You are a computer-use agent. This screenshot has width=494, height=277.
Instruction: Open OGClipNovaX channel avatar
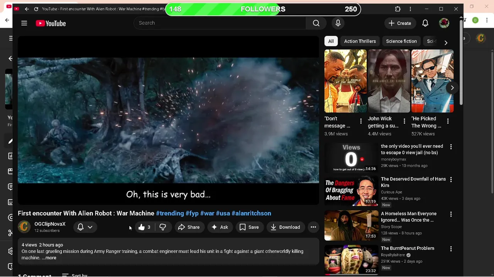click(24, 227)
